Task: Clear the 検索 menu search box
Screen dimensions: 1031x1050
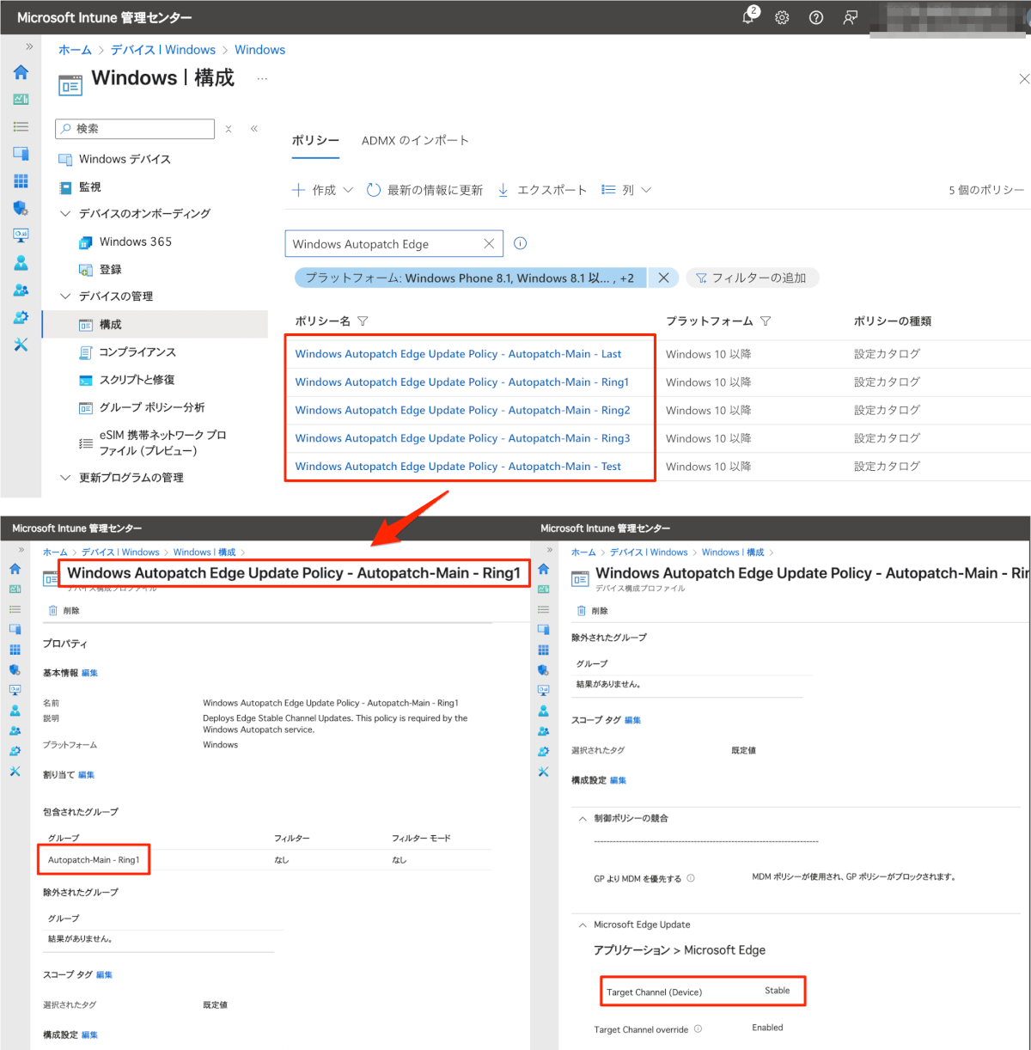Action: (229, 129)
